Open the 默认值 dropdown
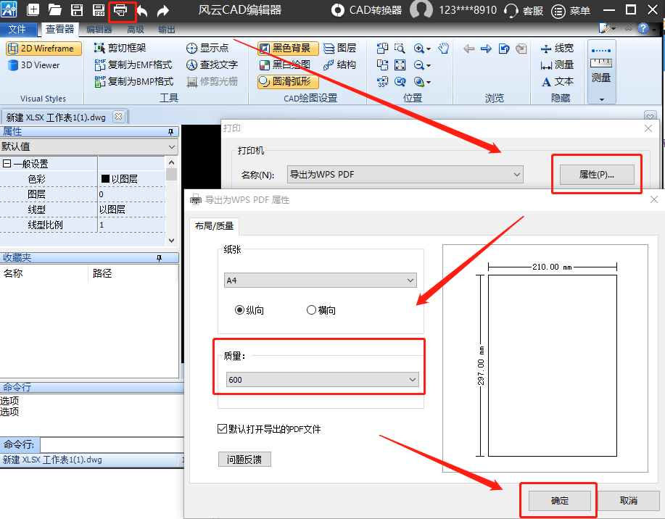665x519 pixels. (89, 146)
